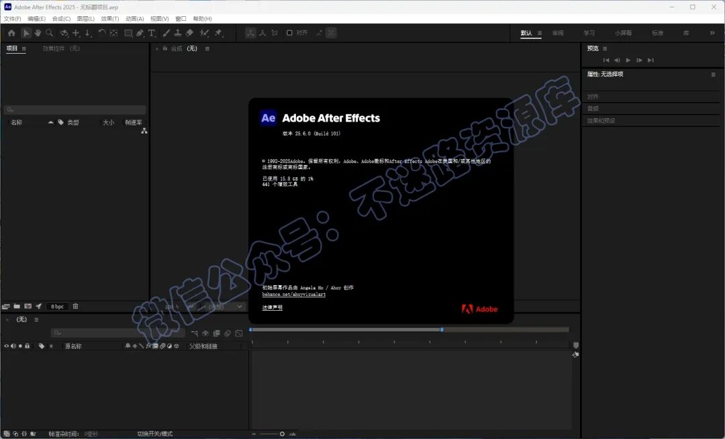Click 切换开关/模式 button in timeline
This screenshot has width=725, height=439.
coord(155,434)
